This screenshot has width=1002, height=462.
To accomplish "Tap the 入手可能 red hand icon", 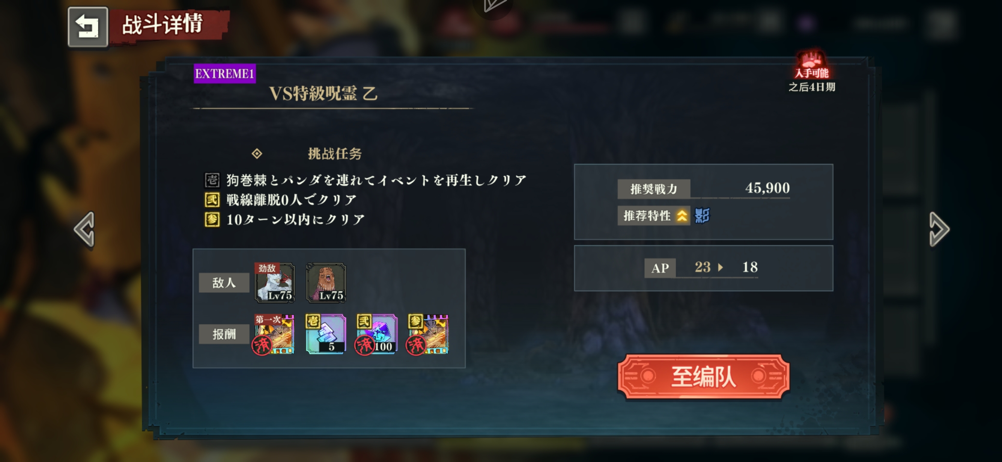I will [811, 65].
